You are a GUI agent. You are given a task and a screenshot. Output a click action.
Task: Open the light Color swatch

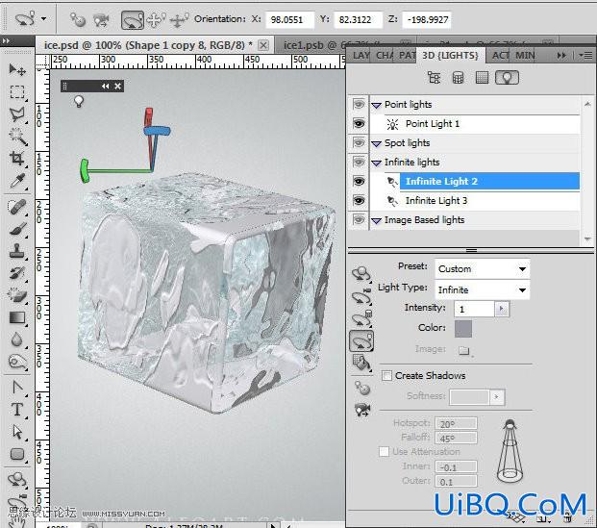pyautogui.click(x=463, y=329)
